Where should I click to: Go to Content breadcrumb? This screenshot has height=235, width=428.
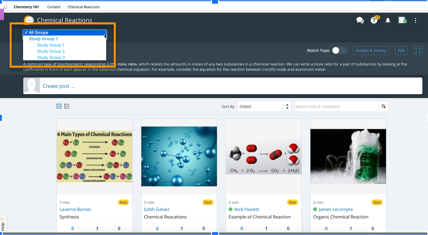(54, 7)
